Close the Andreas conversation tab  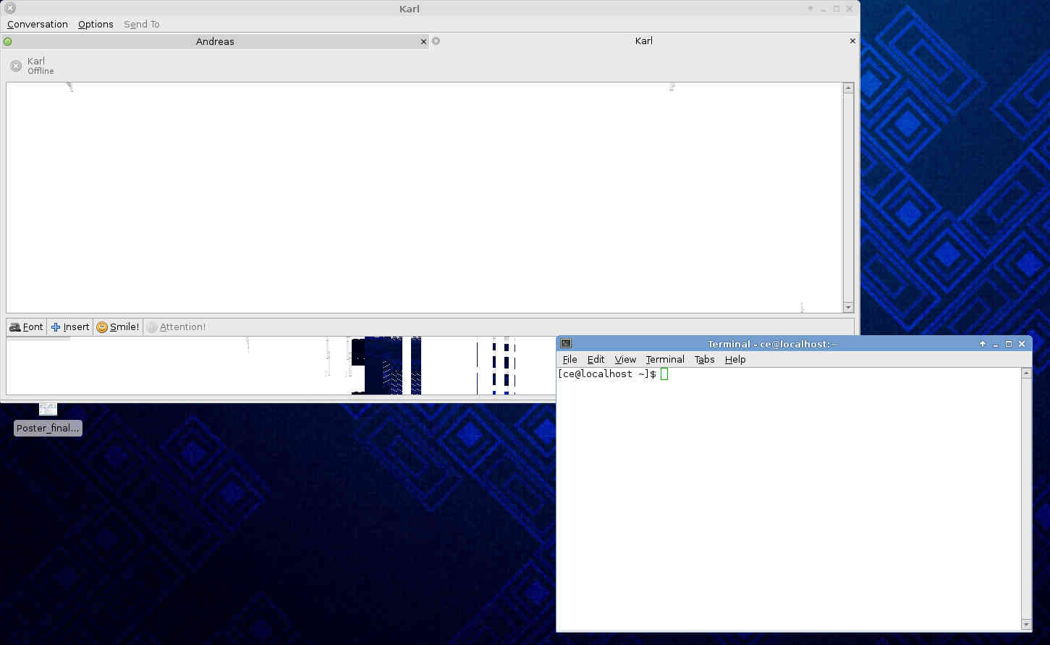coord(423,42)
